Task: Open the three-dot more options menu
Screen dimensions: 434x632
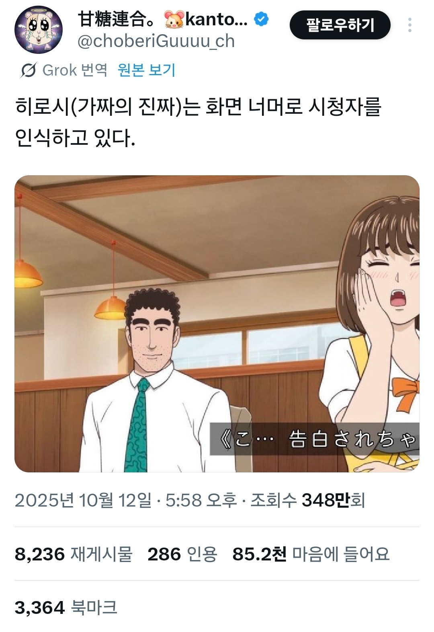Action: click(409, 25)
